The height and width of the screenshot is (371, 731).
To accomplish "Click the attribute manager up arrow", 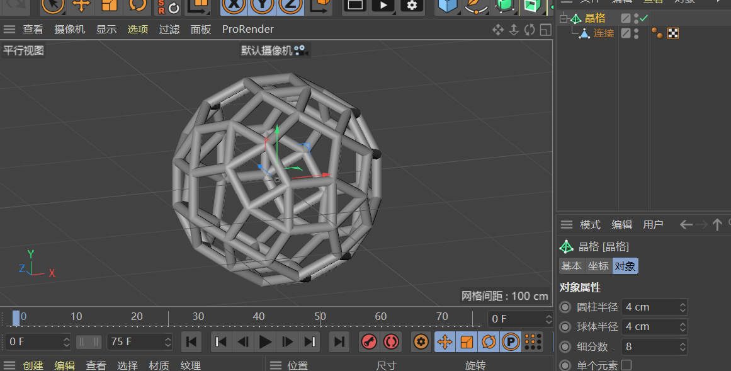I will tap(717, 225).
